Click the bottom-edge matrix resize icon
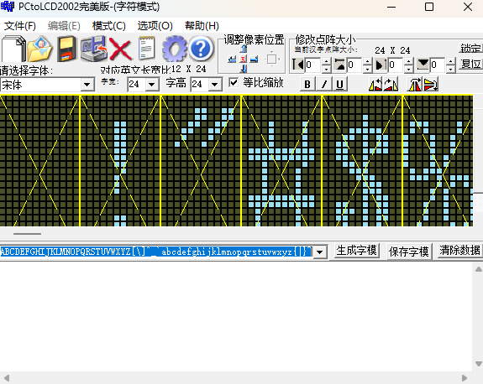This screenshot has height=384, width=483. pyautogui.click(x=423, y=65)
